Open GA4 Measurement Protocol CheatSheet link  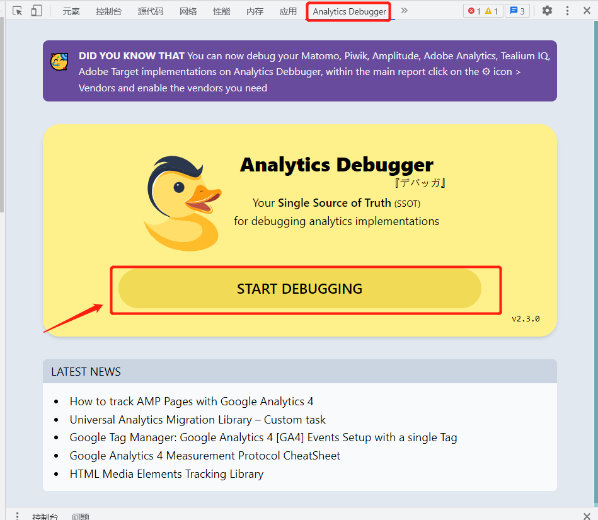coord(205,456)
